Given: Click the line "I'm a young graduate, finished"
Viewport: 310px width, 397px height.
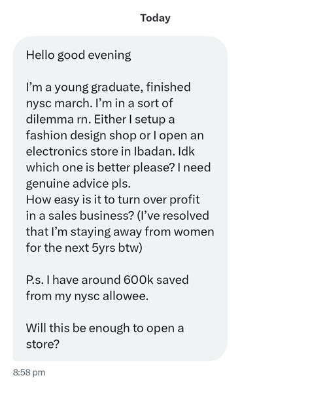Looking at the screenshot, I should tap(108, 88).
